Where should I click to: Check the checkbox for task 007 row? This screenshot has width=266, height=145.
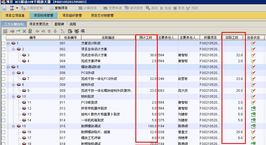pos(3,79)
